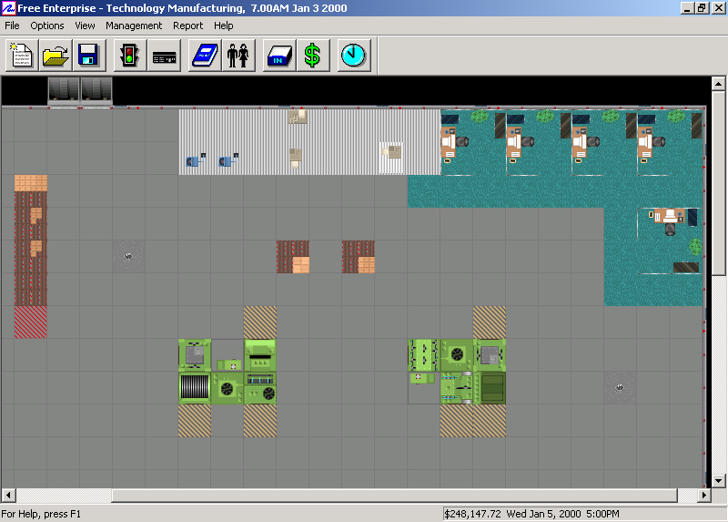Viewport: 728px width, 522px height.
Task: Open the employees people icon
Action: click(238, 56)
